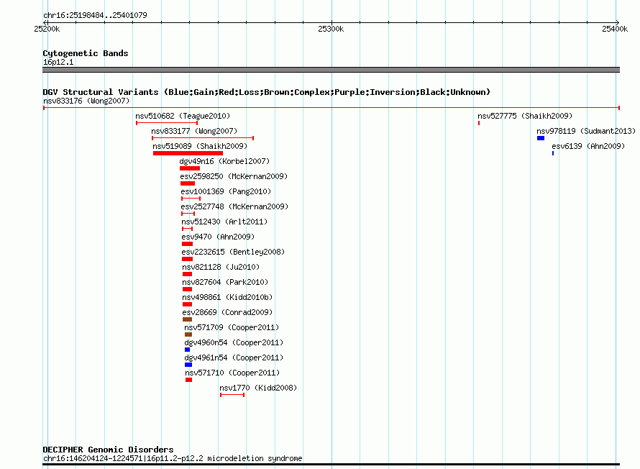The height and width of the screenshot is (469, 640).
Task: Click the DGV Structural Variants track title
Action: click(267, 92)
